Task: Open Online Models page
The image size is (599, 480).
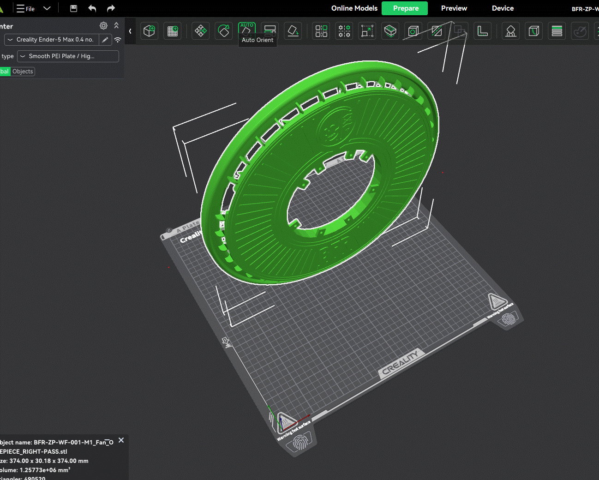Action: 354,8
